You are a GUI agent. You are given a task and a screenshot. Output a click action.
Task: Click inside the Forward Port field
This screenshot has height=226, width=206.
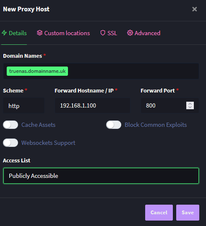[x=163, y=105]
